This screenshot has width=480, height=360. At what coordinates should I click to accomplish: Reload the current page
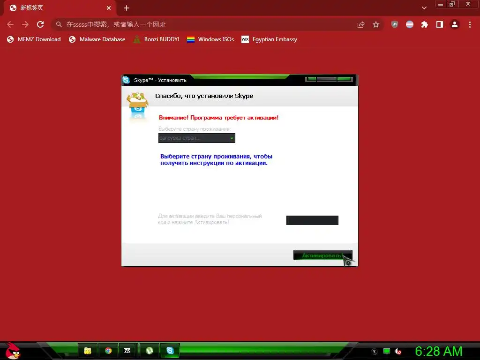(x=40, y=24)
